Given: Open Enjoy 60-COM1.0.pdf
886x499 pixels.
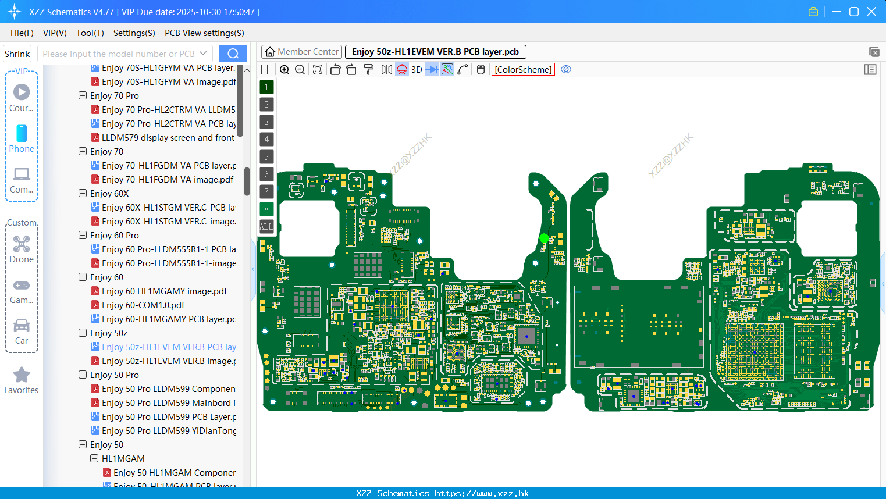Looking at the screenshot, I should tap(143, 305).
